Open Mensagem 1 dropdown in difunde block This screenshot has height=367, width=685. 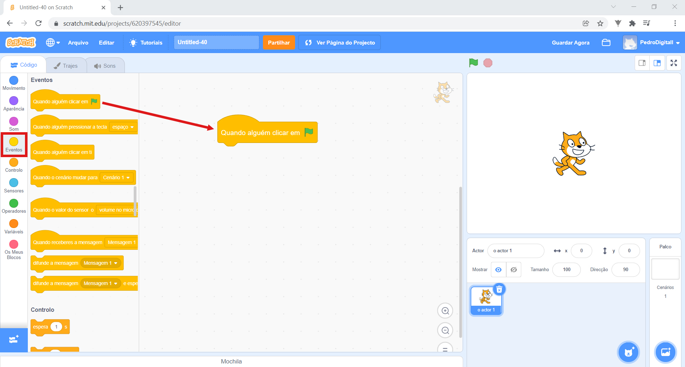pyautogui.click(x=101, y=263)
